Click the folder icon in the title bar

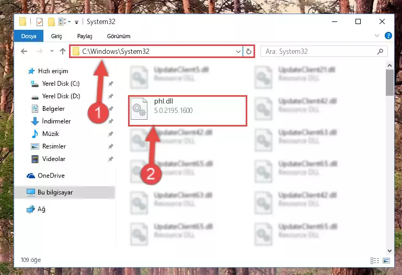point(23,22)
